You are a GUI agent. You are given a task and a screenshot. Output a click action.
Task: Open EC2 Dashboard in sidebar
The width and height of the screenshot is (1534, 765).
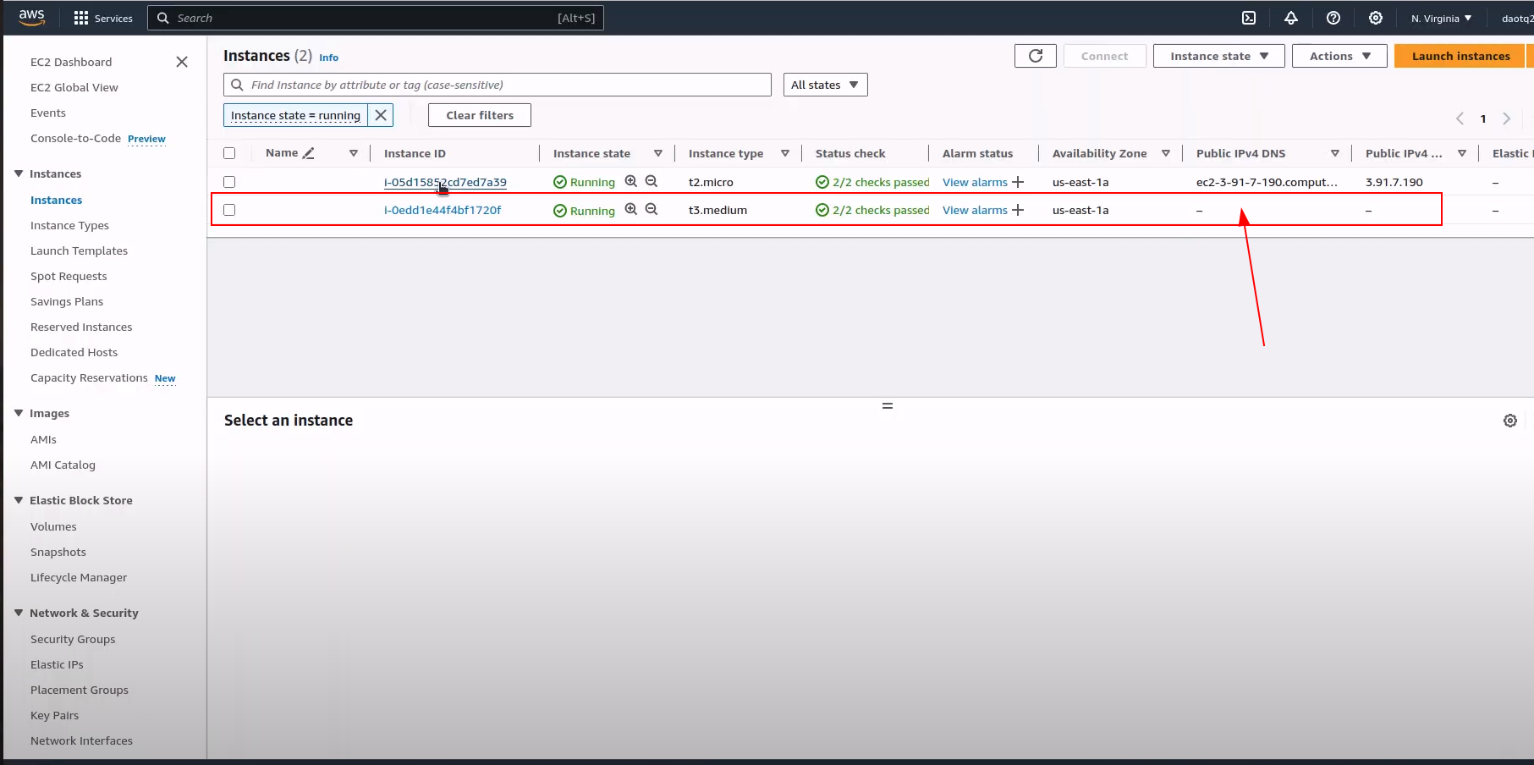pyautogui.click(x=71, y=62)
